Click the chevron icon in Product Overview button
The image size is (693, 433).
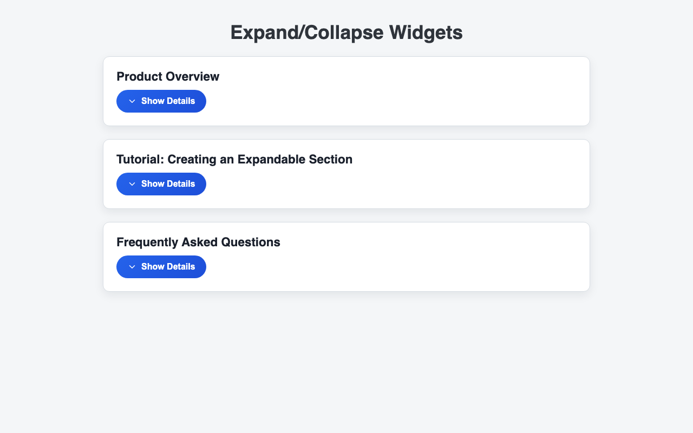[132, 101]
